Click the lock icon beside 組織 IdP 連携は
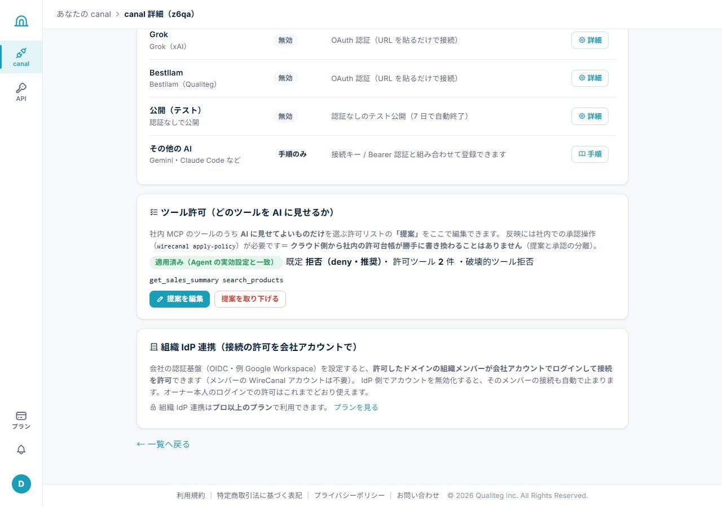This screenshot has height=507, width=722. [x=153, y=407]
